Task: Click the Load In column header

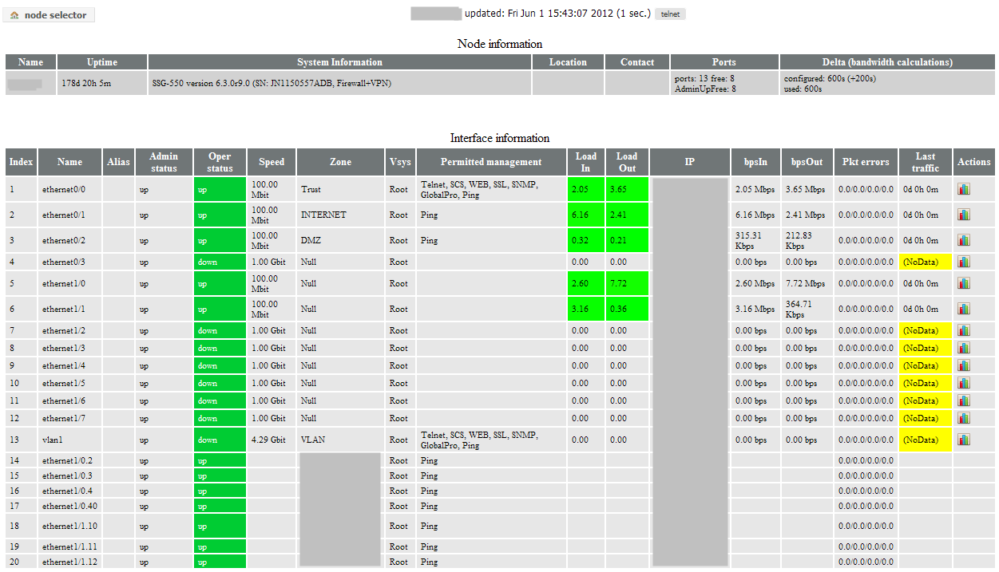Action: pos(586,162)
